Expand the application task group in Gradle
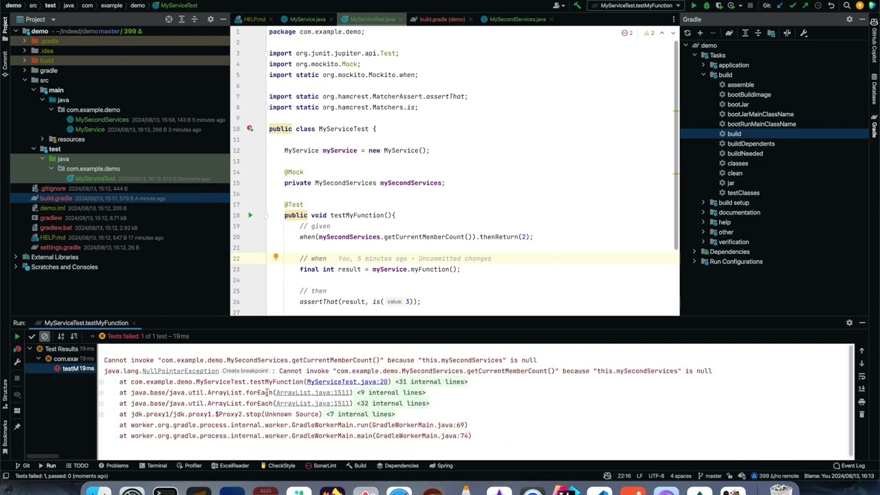The height and width of the screenshot is (495, 880). [703, 65]
